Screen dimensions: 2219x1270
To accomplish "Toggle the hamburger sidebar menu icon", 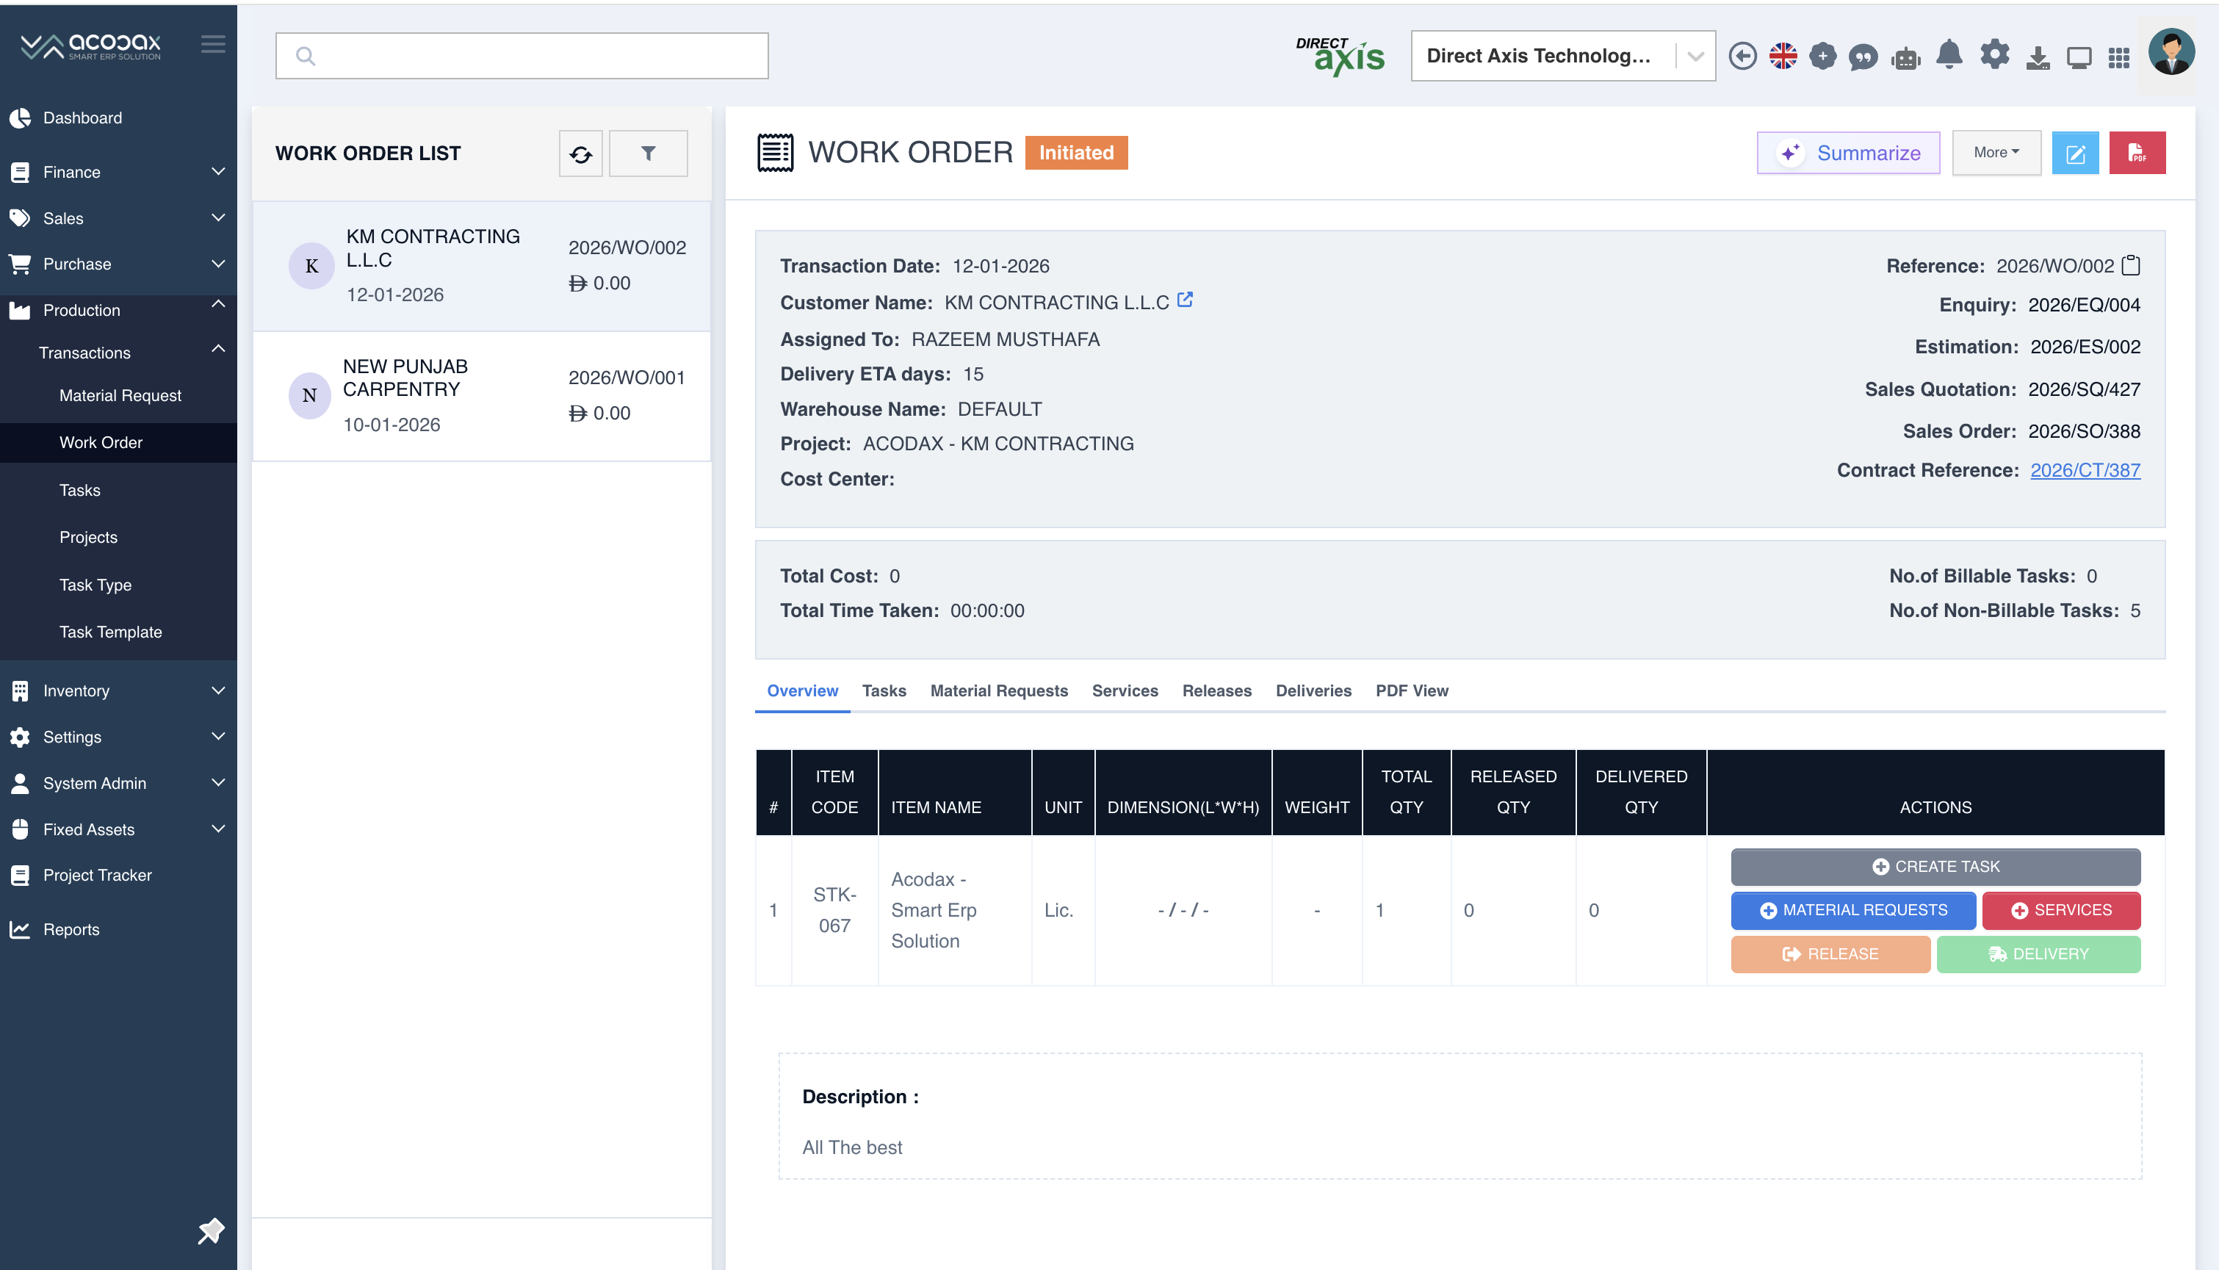I will [x=213, y=45].
